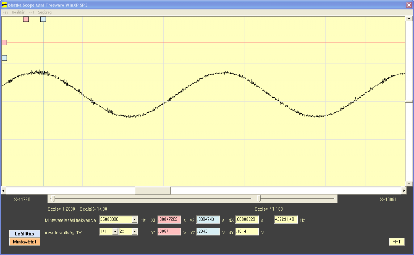Click the horizontal scrollbar right arrow
414x255 pixels.
[x=404, y=190]
